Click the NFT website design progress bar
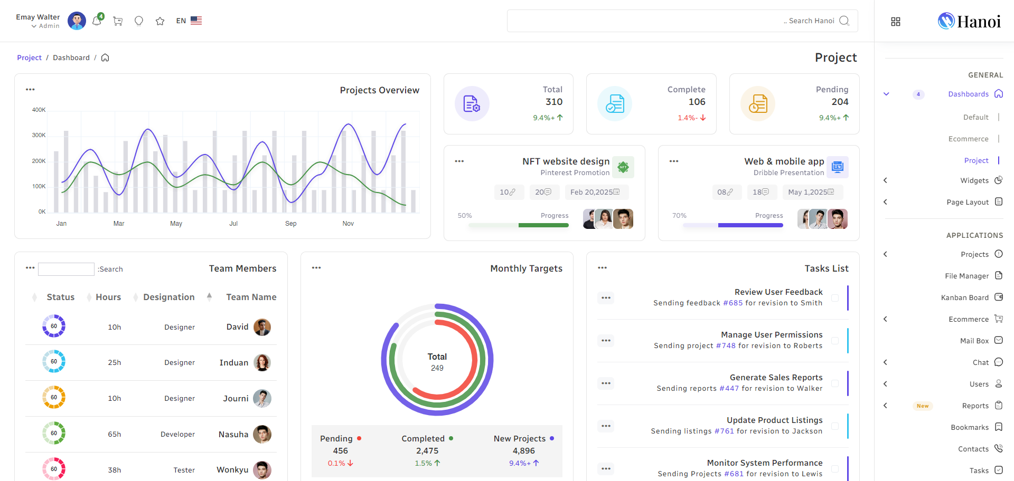 tap(518, 225)
